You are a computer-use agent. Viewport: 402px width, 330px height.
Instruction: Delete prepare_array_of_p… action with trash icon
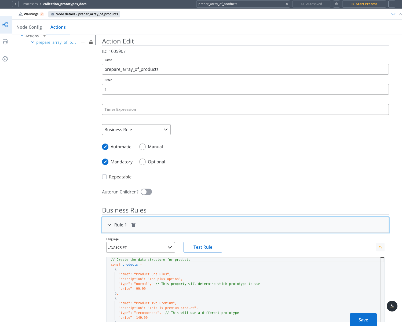pyautogui.click(x=91, y=42)
